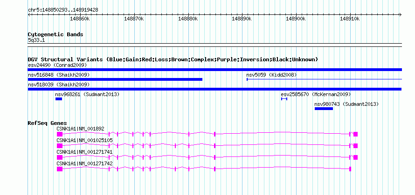Select the blue bar under the nsv516848 label
Viewport: 415px width, 195px height.
point(115,79)
